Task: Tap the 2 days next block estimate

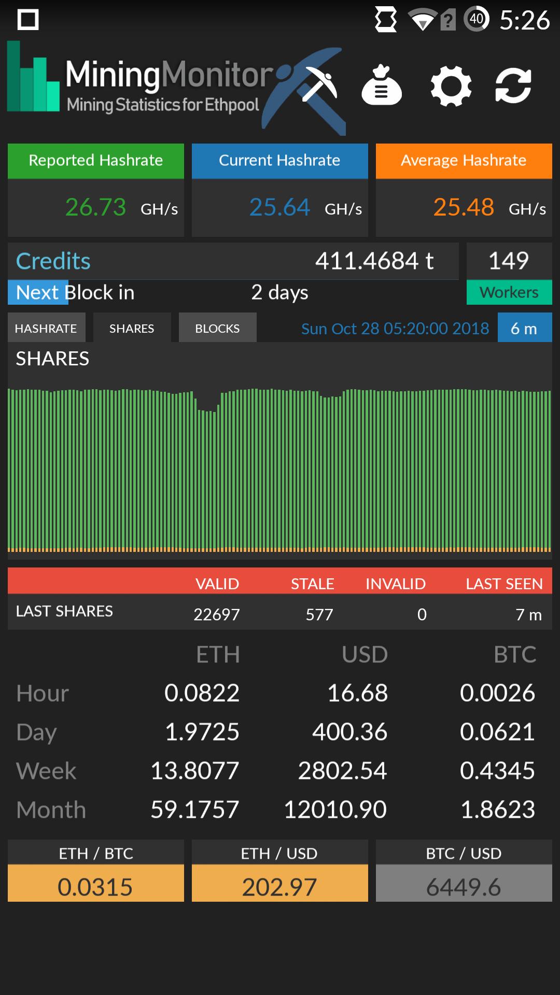Action: point(280,293)
